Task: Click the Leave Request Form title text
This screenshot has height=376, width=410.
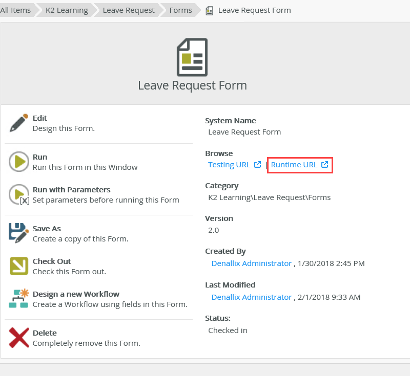Action: tap(192, 85)
